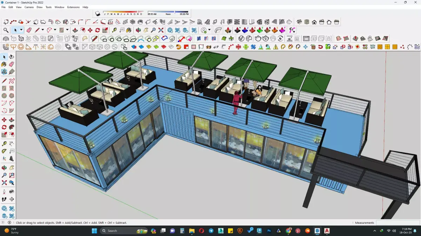Open Photoshop from the taskbar
The image size is (421, 236).
tap(269, 231)
